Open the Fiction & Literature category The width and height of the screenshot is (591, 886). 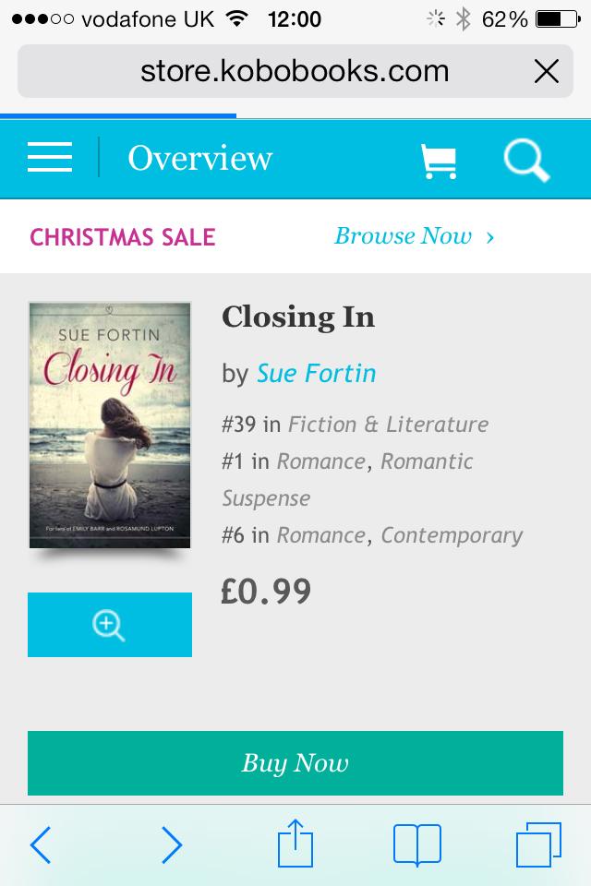click(x=388, y=425)
